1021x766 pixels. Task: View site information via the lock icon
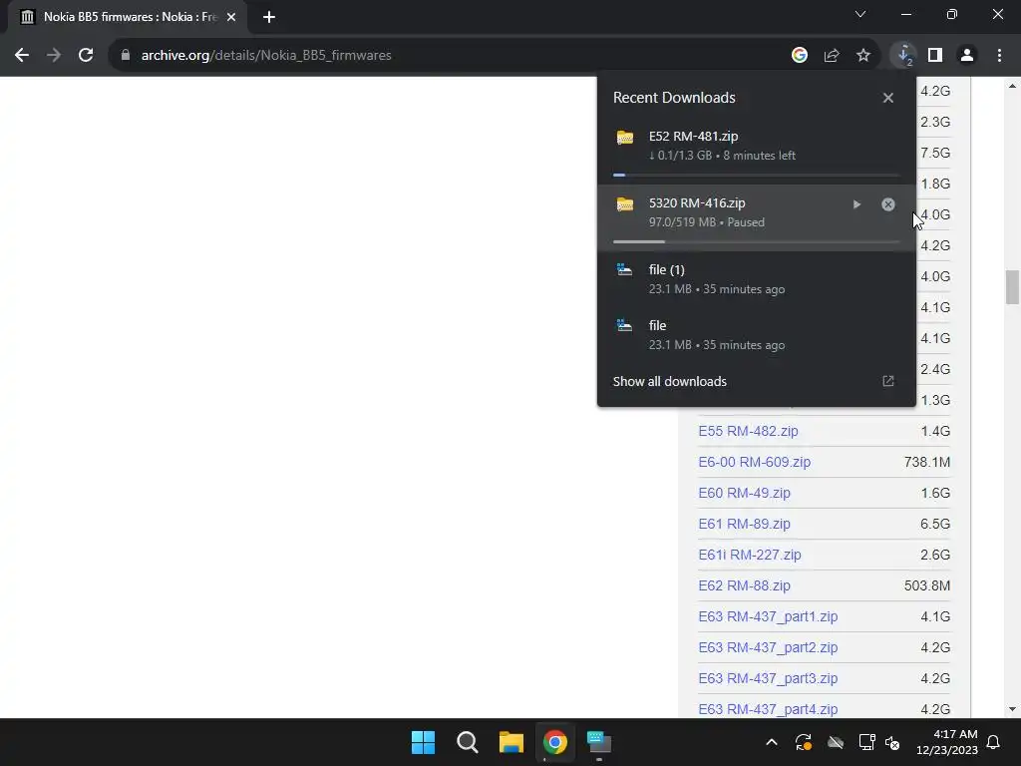pos(125,56)
